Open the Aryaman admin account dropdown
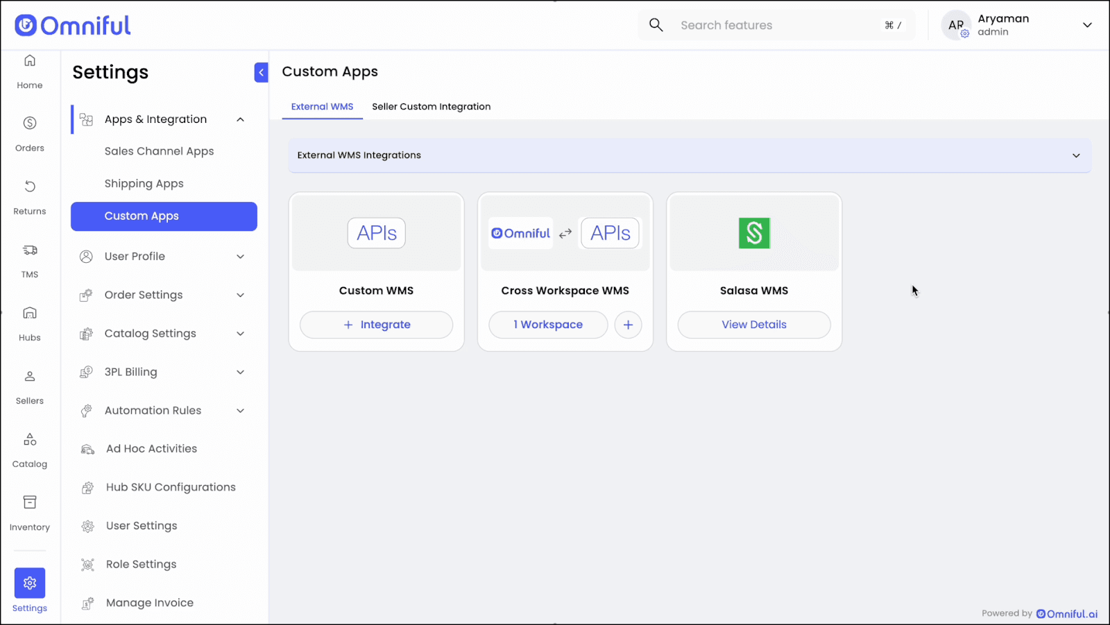The image size is (1110, 625). pos(1086,25)
